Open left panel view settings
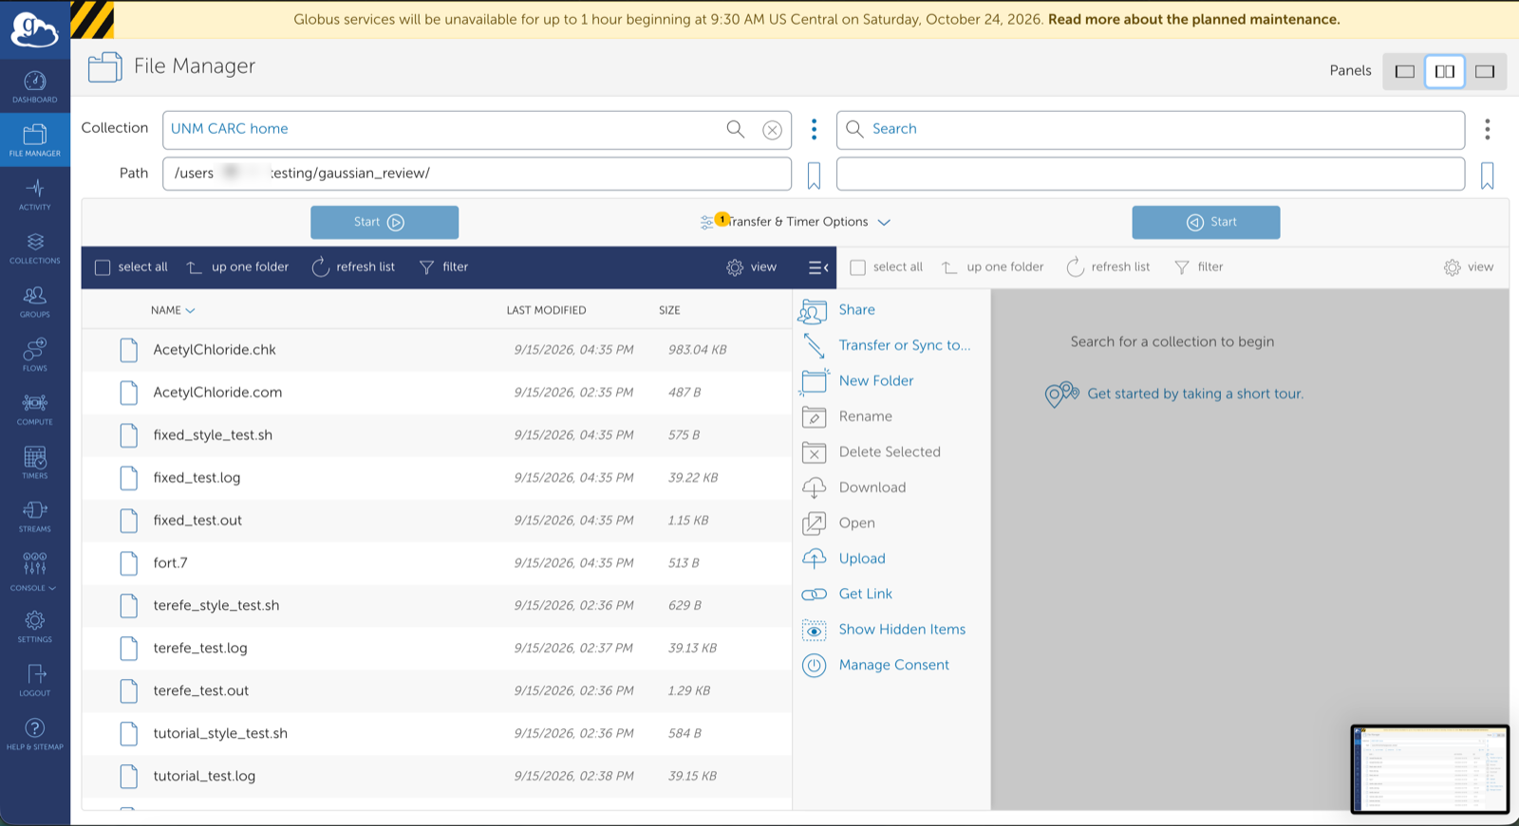1519x826 pixels. coord(752,267)
